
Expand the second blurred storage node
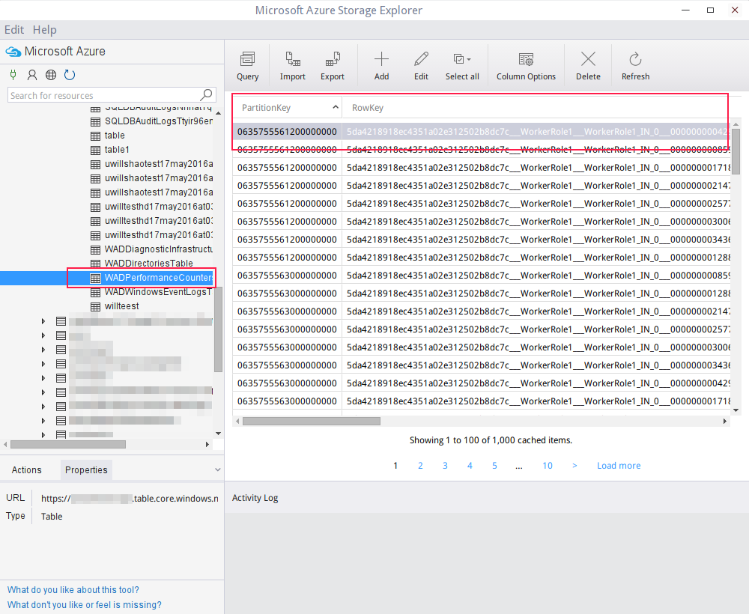click(x=43, y=335)
